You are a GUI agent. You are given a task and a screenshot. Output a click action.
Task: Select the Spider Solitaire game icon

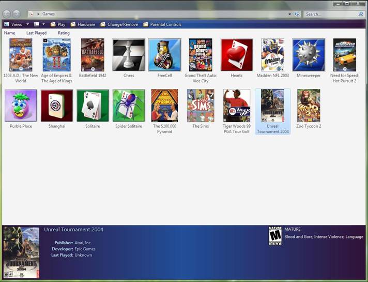coord(129,106)
